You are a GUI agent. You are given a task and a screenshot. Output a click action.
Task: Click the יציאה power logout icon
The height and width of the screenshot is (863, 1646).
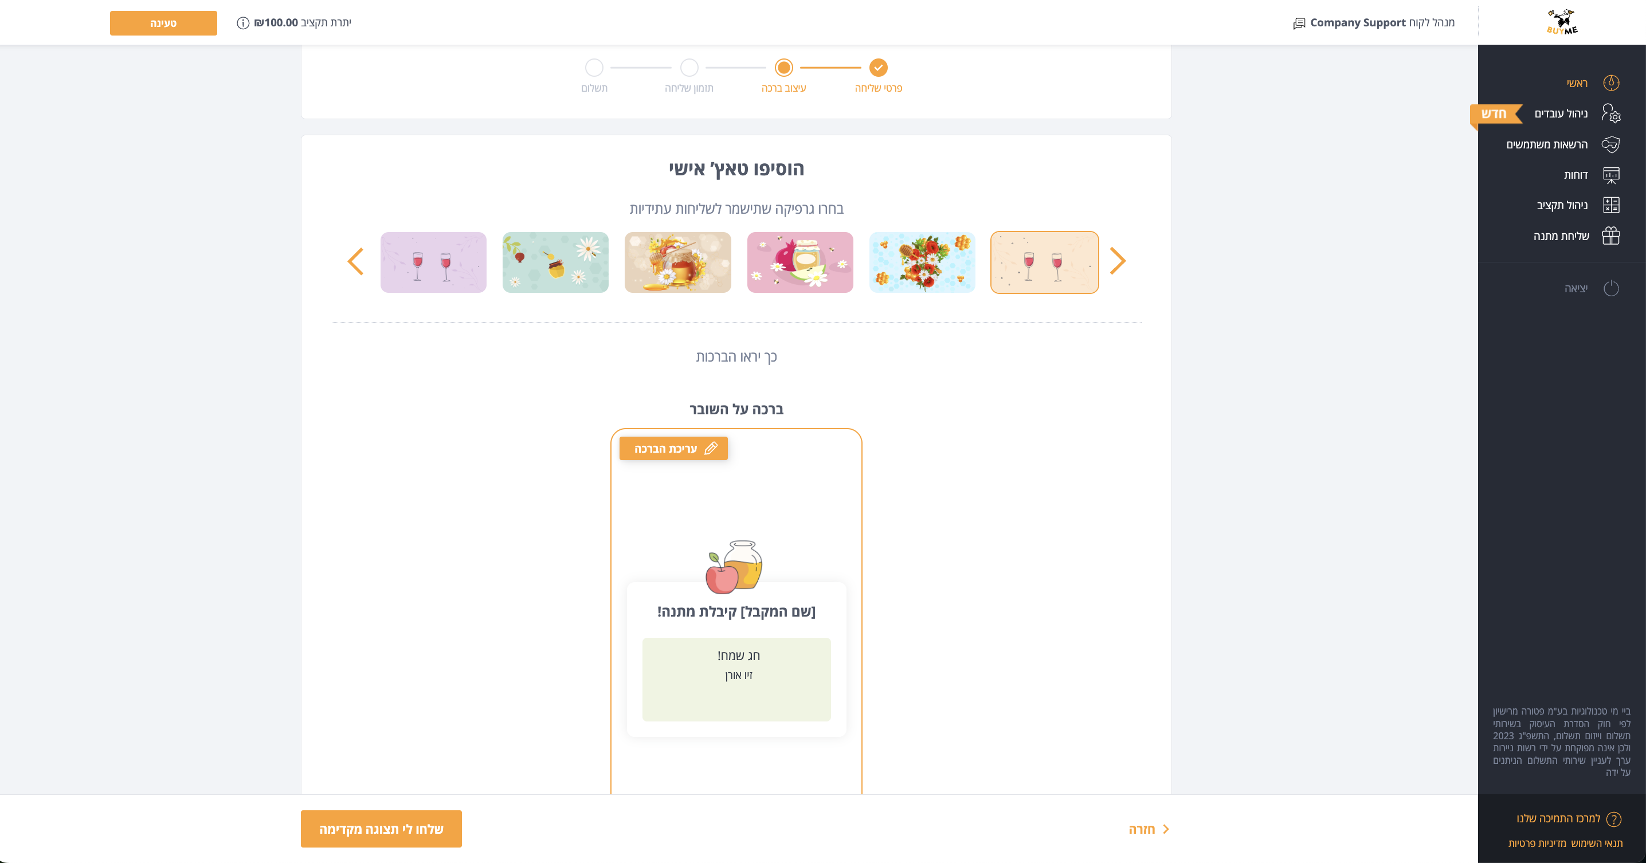coord(1611,288)
